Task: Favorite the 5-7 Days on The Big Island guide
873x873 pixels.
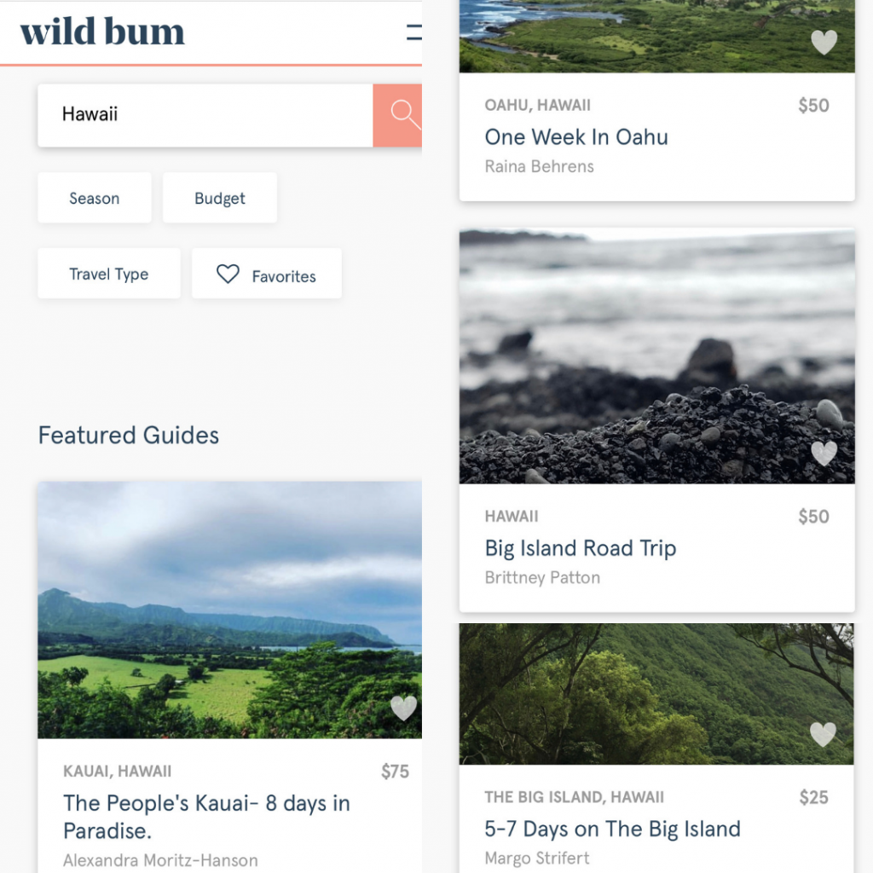Action: (823, 734)
